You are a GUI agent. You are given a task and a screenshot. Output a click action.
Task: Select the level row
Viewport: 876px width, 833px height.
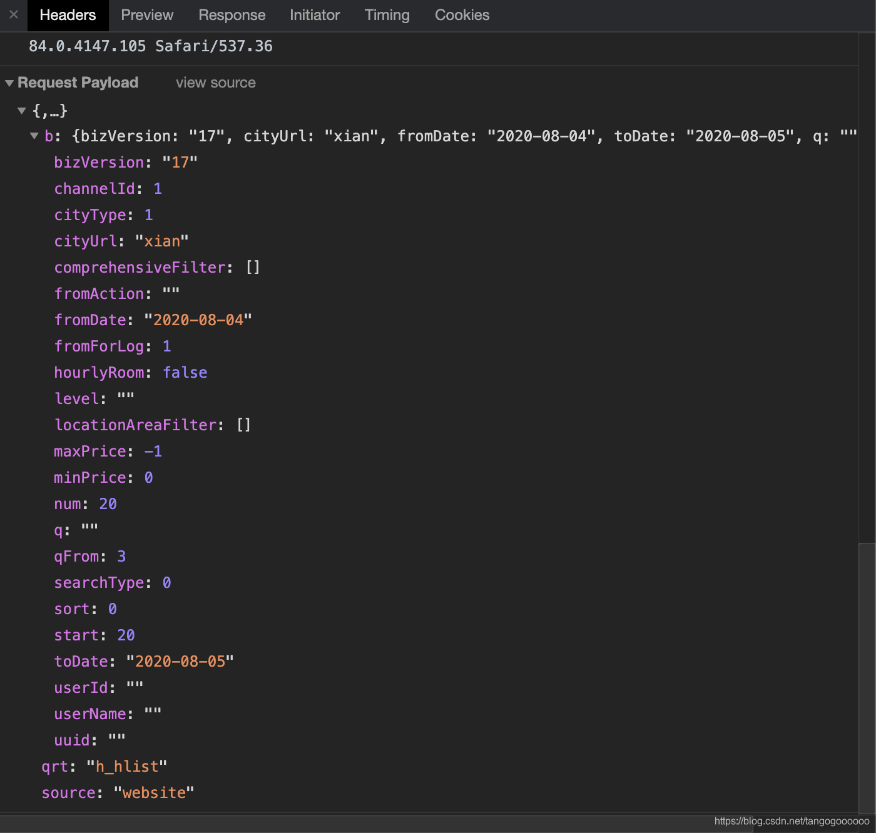point(94,399)
